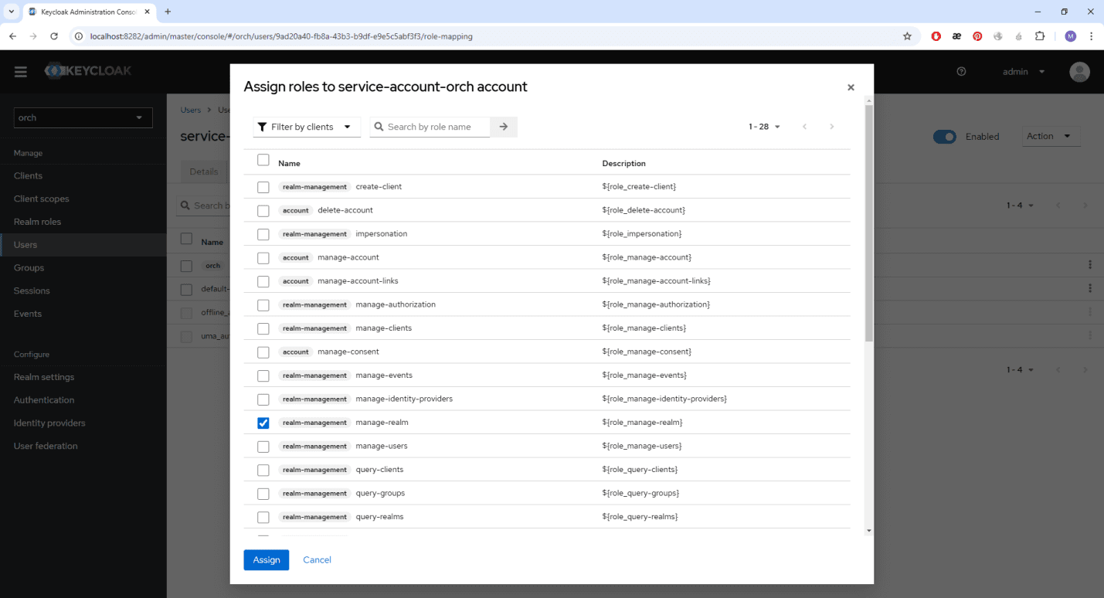Viewport: 1104px width, 598px height.
Task: Open the Keycloak hamburger navigation menu
Action: coord(21,72)
